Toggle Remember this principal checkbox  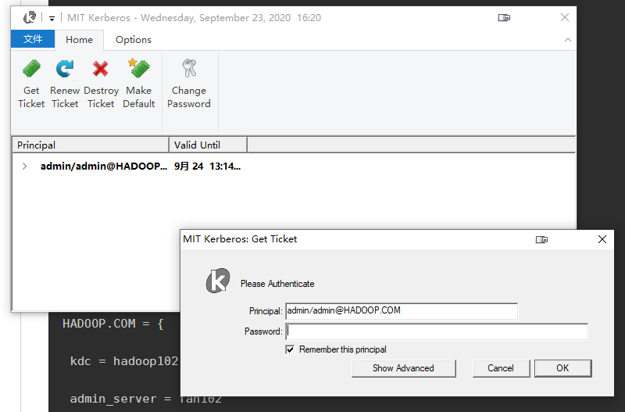coord(290,349)
